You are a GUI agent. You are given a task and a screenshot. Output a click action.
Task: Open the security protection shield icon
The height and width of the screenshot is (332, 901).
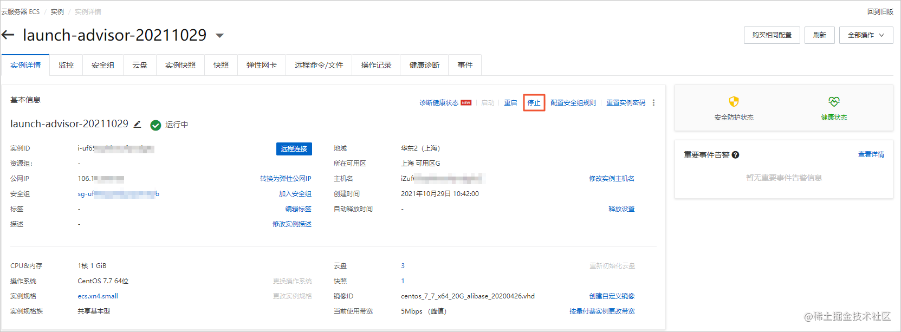[x=734, y=102]
